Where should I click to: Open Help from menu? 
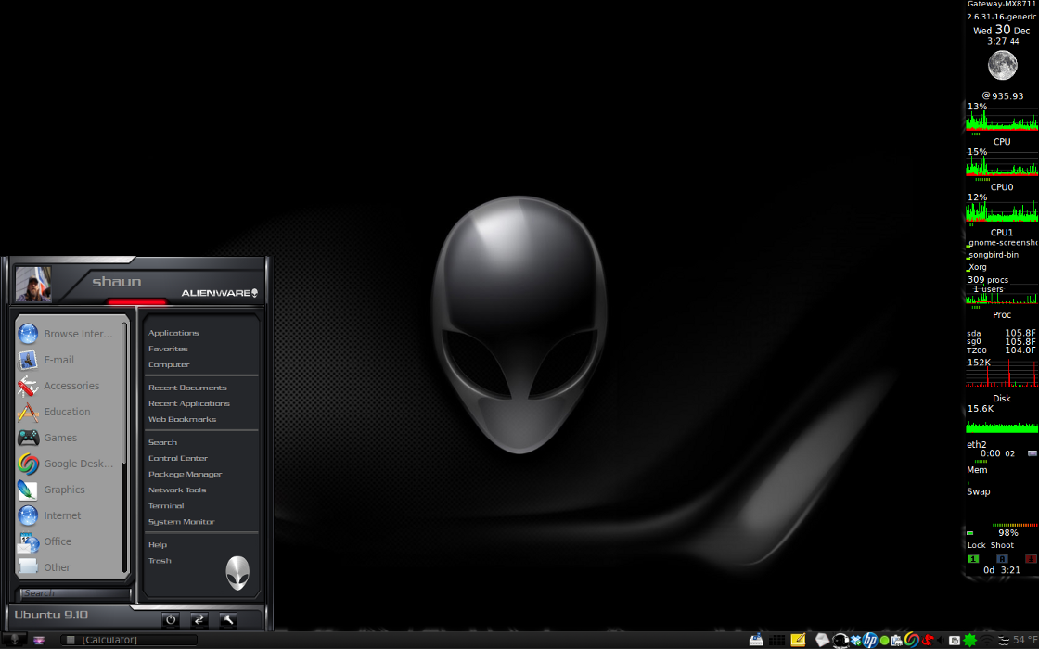[x=158, y=545]
